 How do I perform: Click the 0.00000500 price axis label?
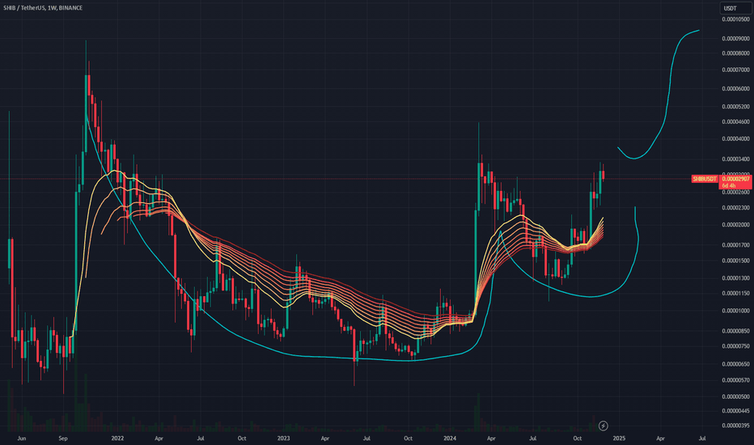735,396
